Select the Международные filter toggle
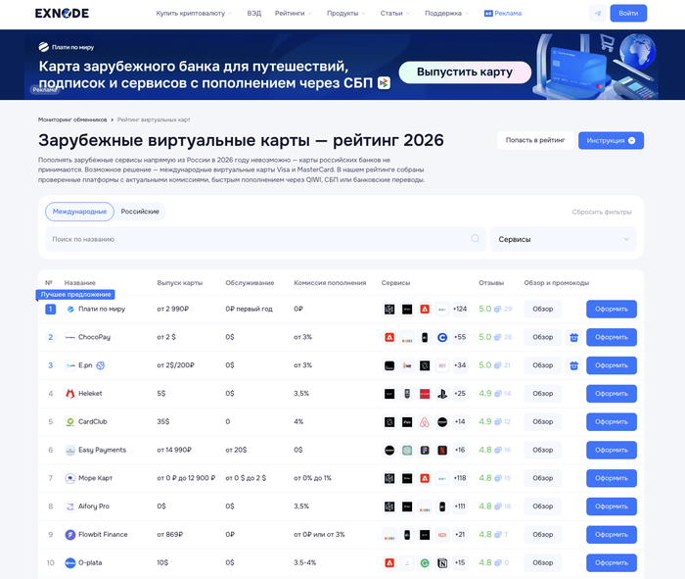Image resolution: width=685 pixels, height=579 pixels. tap(79, 212)
